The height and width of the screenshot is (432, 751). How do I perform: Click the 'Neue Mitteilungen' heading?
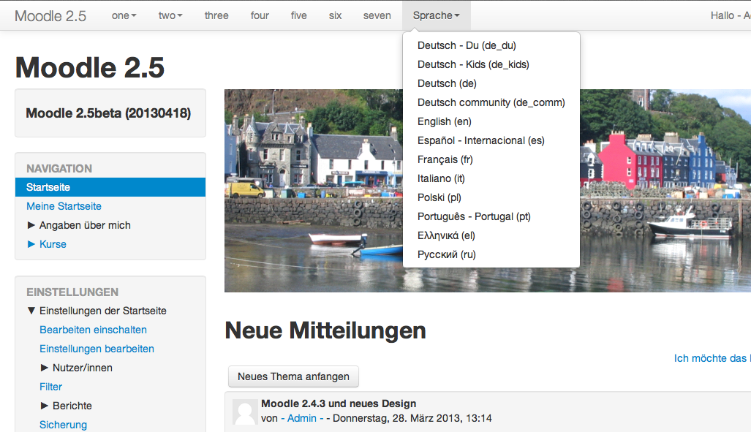pos(325,330)
